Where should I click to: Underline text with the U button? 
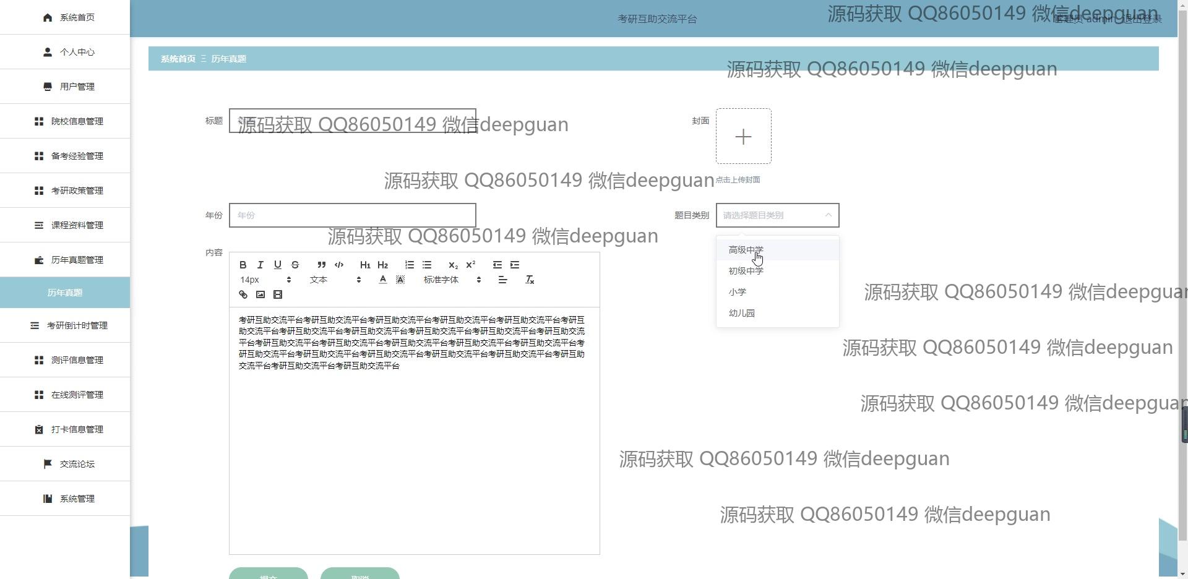click(278, 265)
